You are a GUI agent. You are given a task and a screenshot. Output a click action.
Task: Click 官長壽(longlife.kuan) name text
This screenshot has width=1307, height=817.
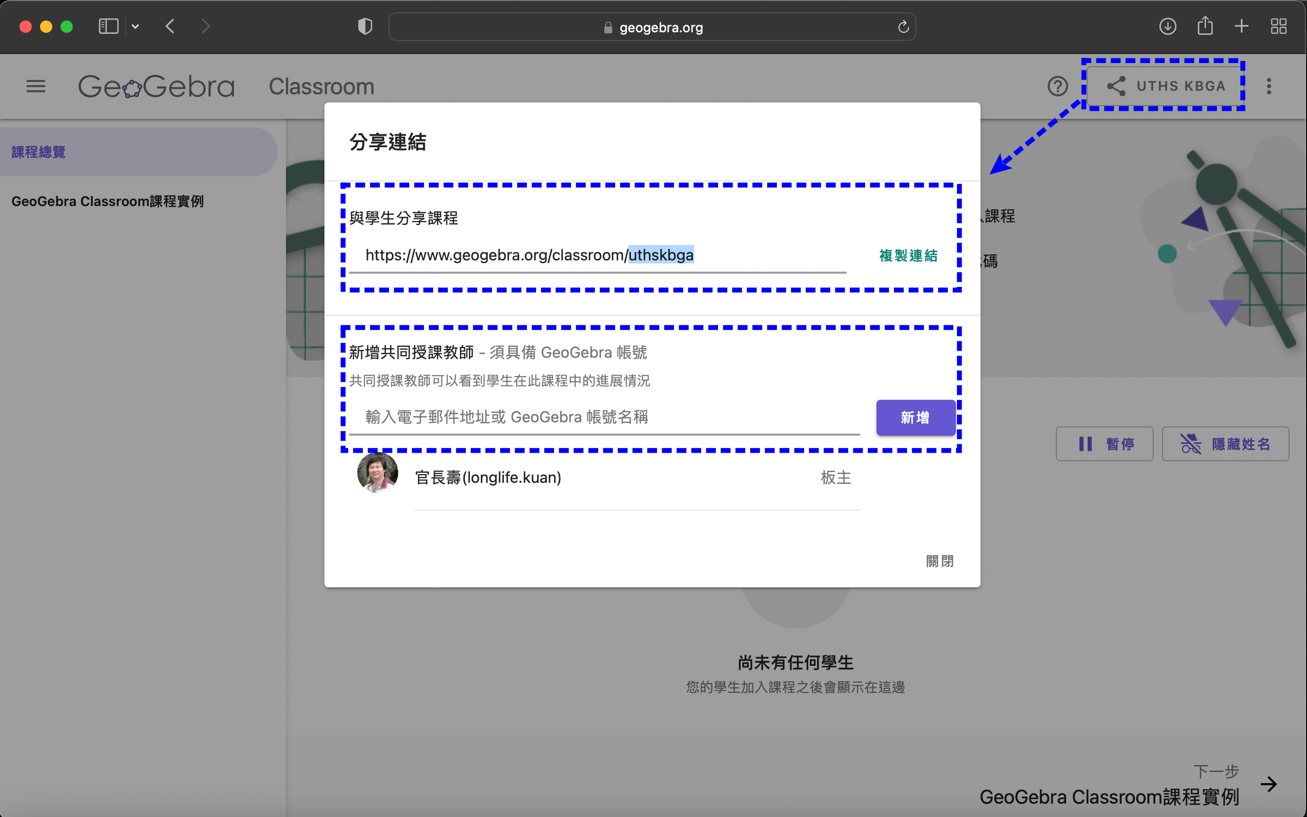[x=488, y=478]
